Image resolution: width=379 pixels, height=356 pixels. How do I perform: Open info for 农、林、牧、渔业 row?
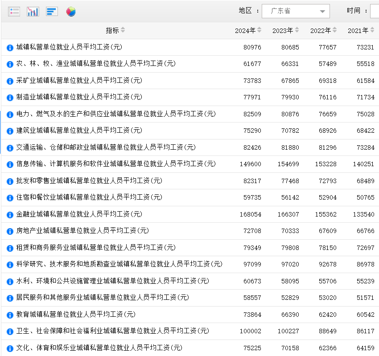click(x=10, y=64)
